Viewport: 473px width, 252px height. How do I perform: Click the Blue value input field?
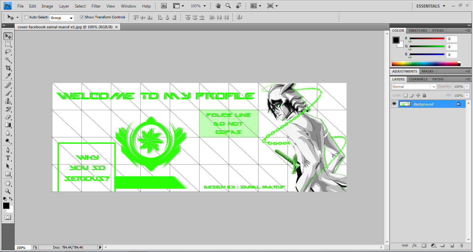pos(452,55)
